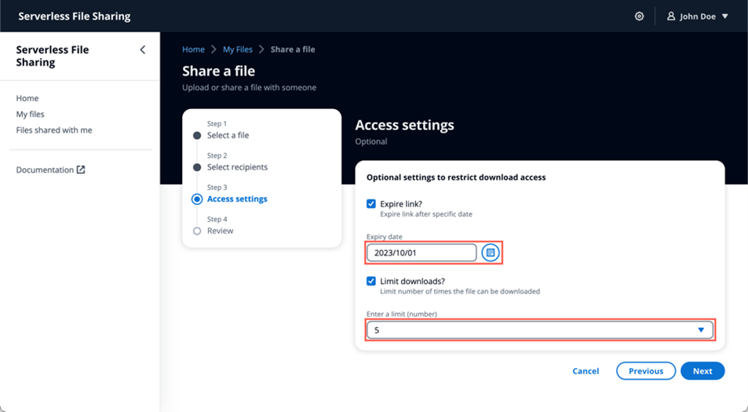748x412 pixels.
Task: Open Files shared with me
Action: pyautogui.click(x=54, y=130)
